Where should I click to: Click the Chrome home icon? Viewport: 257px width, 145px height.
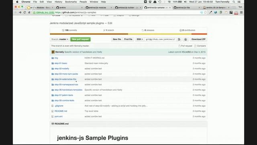(x=29, y=12)
